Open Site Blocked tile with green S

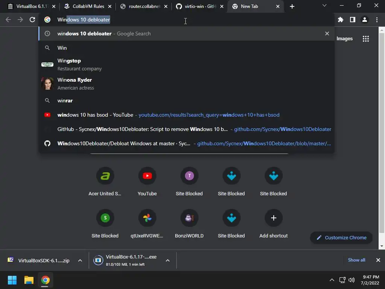click(105, 224)
